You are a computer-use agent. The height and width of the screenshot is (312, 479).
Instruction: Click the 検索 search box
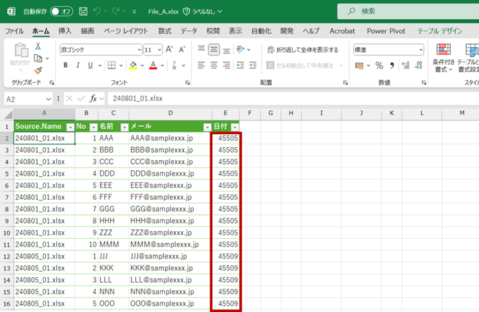(404, 11)
